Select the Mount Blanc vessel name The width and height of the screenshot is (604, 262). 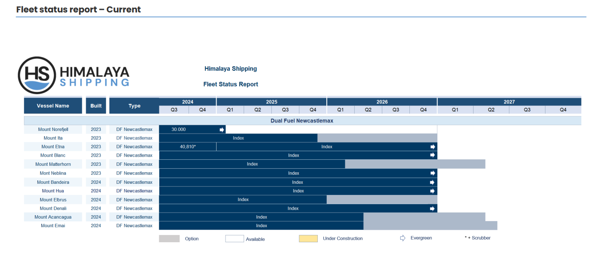coord(53,155)
